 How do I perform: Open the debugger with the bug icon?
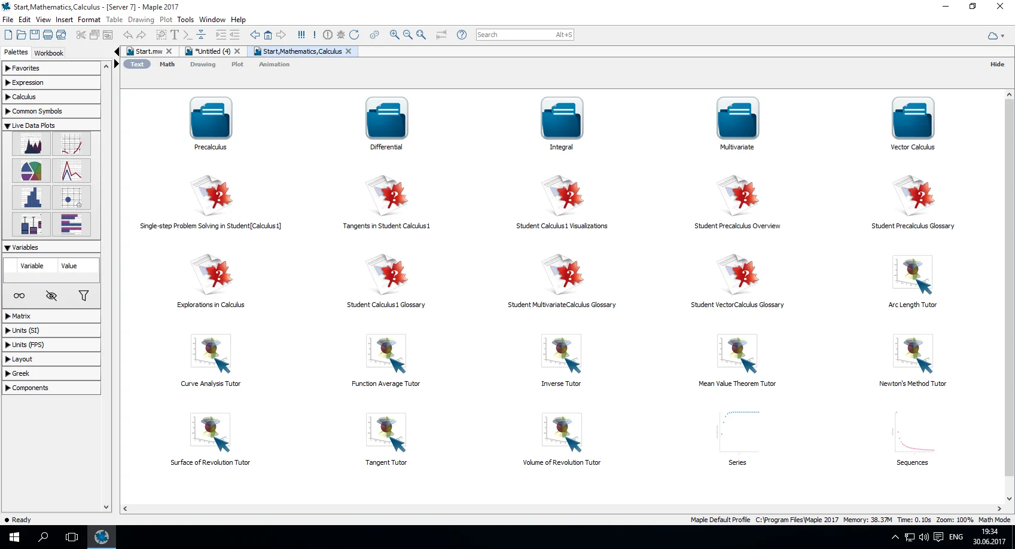pyautogui.click(x=341, y=35)
